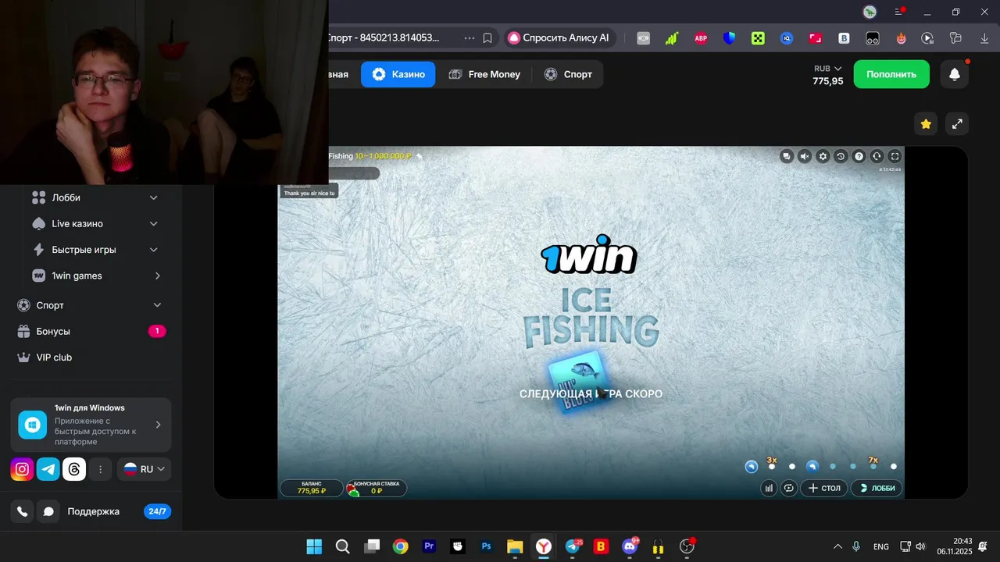Click the taskbar microphone icon

click(856, 546)
